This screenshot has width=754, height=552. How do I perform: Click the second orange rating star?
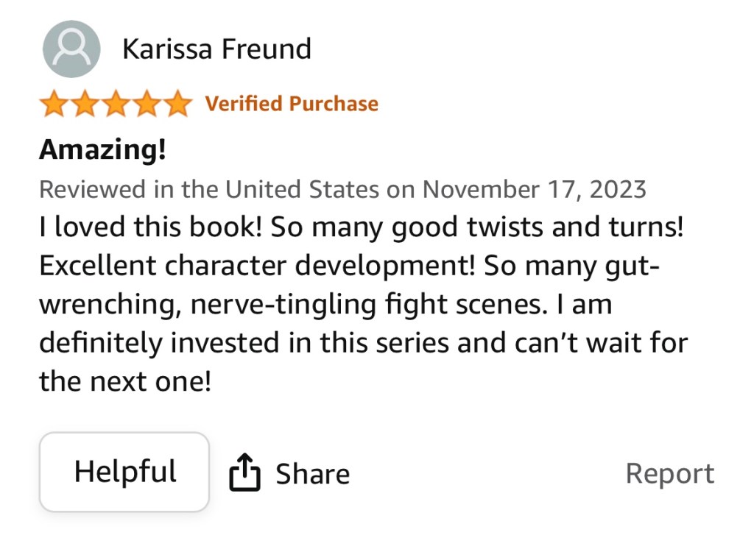tap(84, 104)
